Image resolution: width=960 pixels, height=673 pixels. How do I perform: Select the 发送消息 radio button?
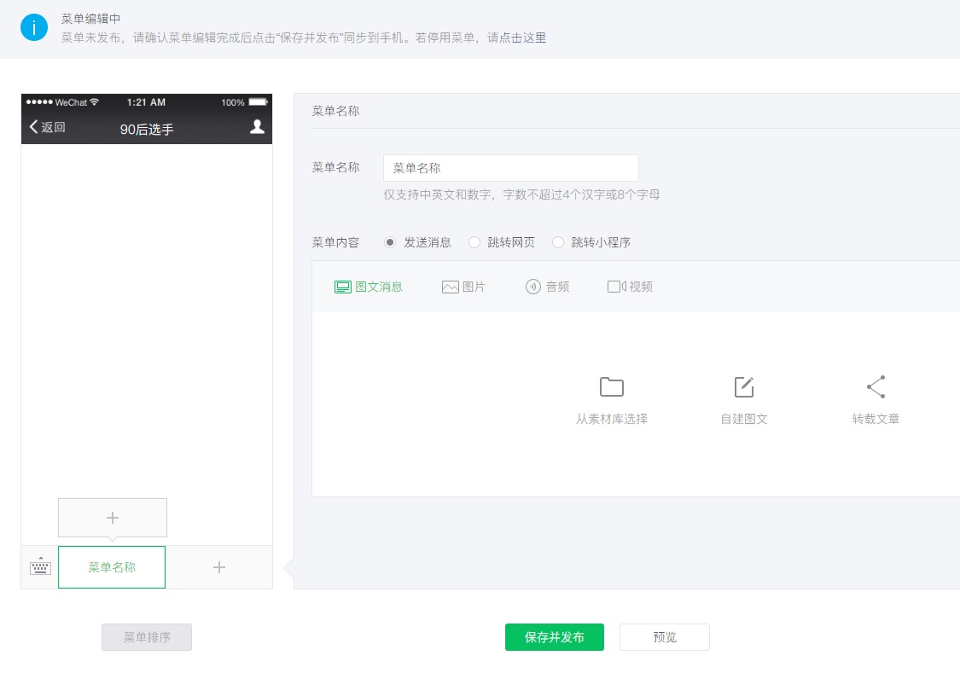391,241
